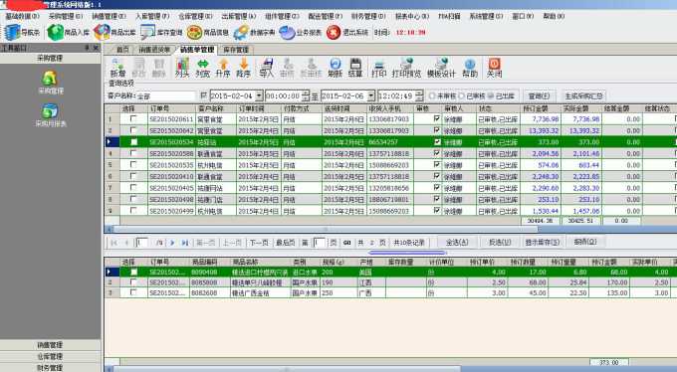Expand the 仓库管理 section in the sidebar
The image size is (677, 372).
coord(50,356)
